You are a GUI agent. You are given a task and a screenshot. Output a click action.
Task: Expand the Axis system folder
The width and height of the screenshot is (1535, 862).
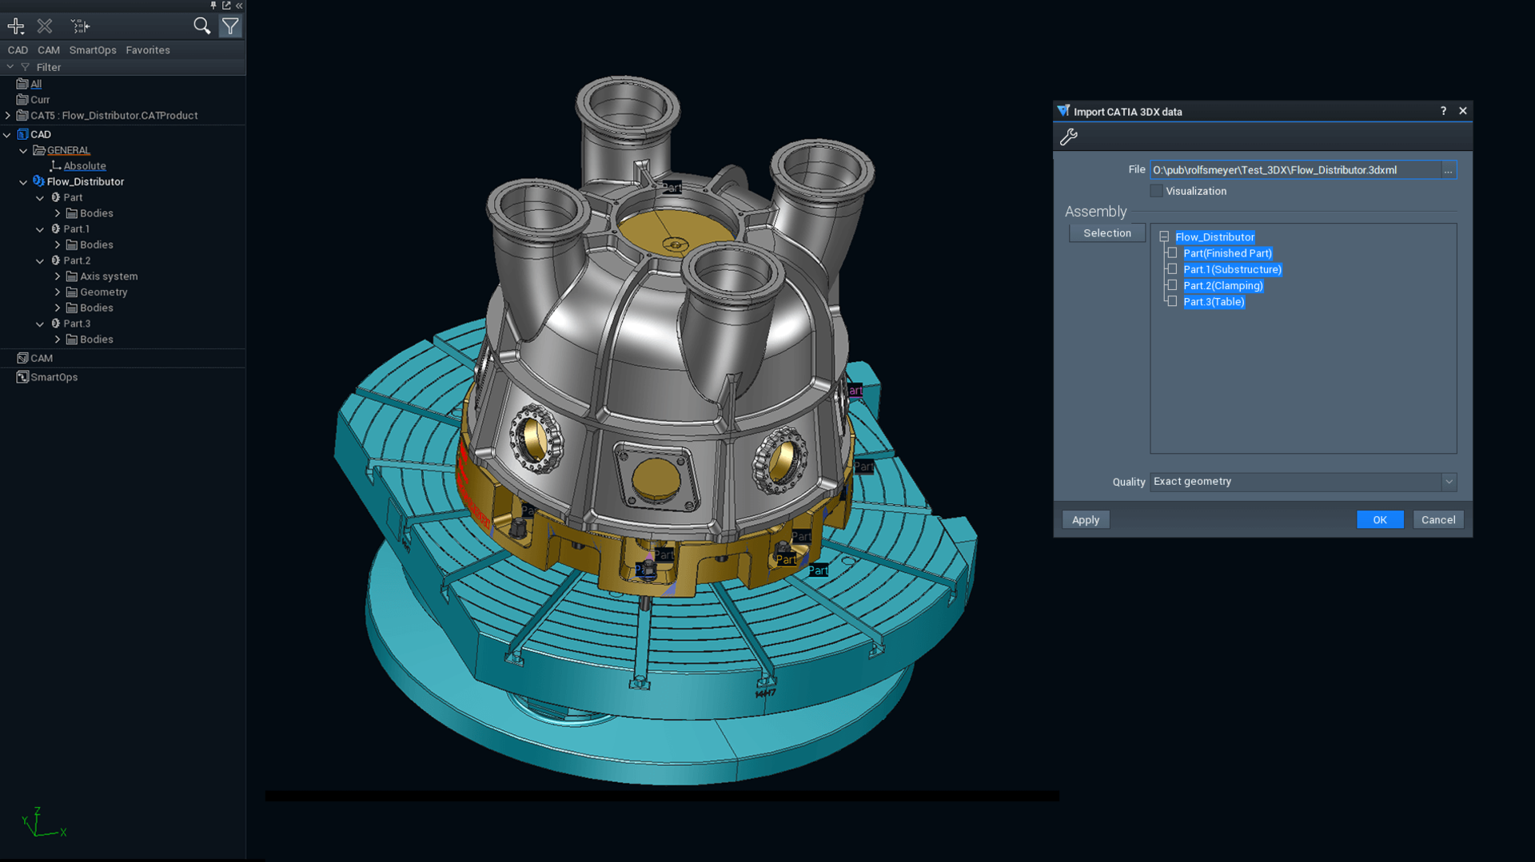58,276
